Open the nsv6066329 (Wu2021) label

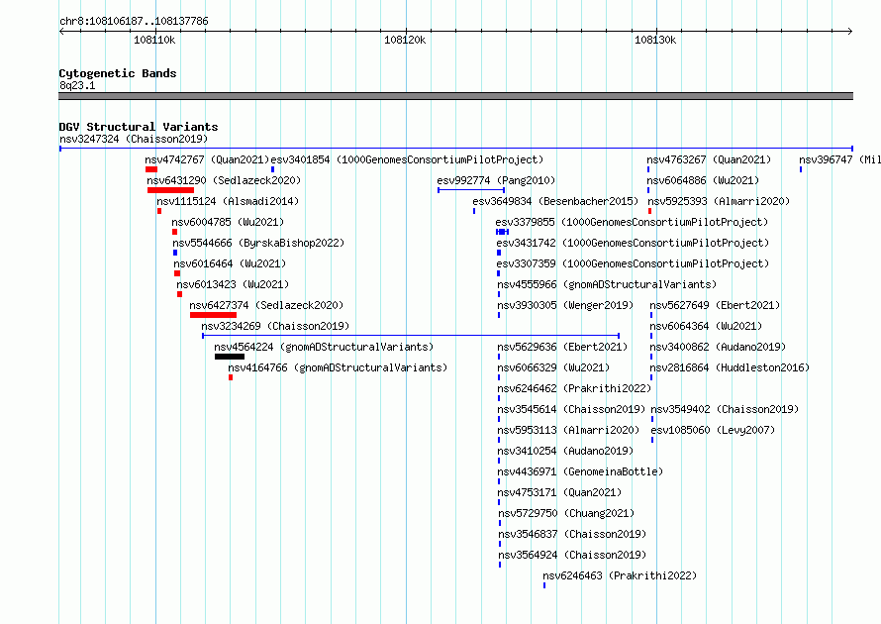click(553, 367)
